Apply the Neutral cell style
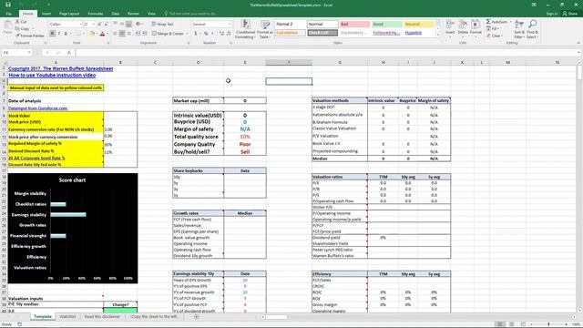Screen dimensions: 583x328 (x=419, y=25)
